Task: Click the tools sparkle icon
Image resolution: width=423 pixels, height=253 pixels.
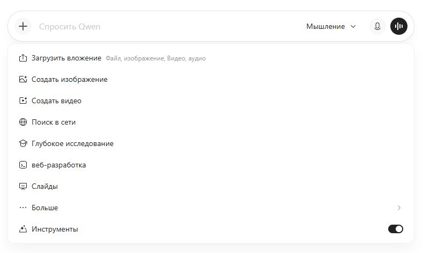Action: (x=23, y=229)
